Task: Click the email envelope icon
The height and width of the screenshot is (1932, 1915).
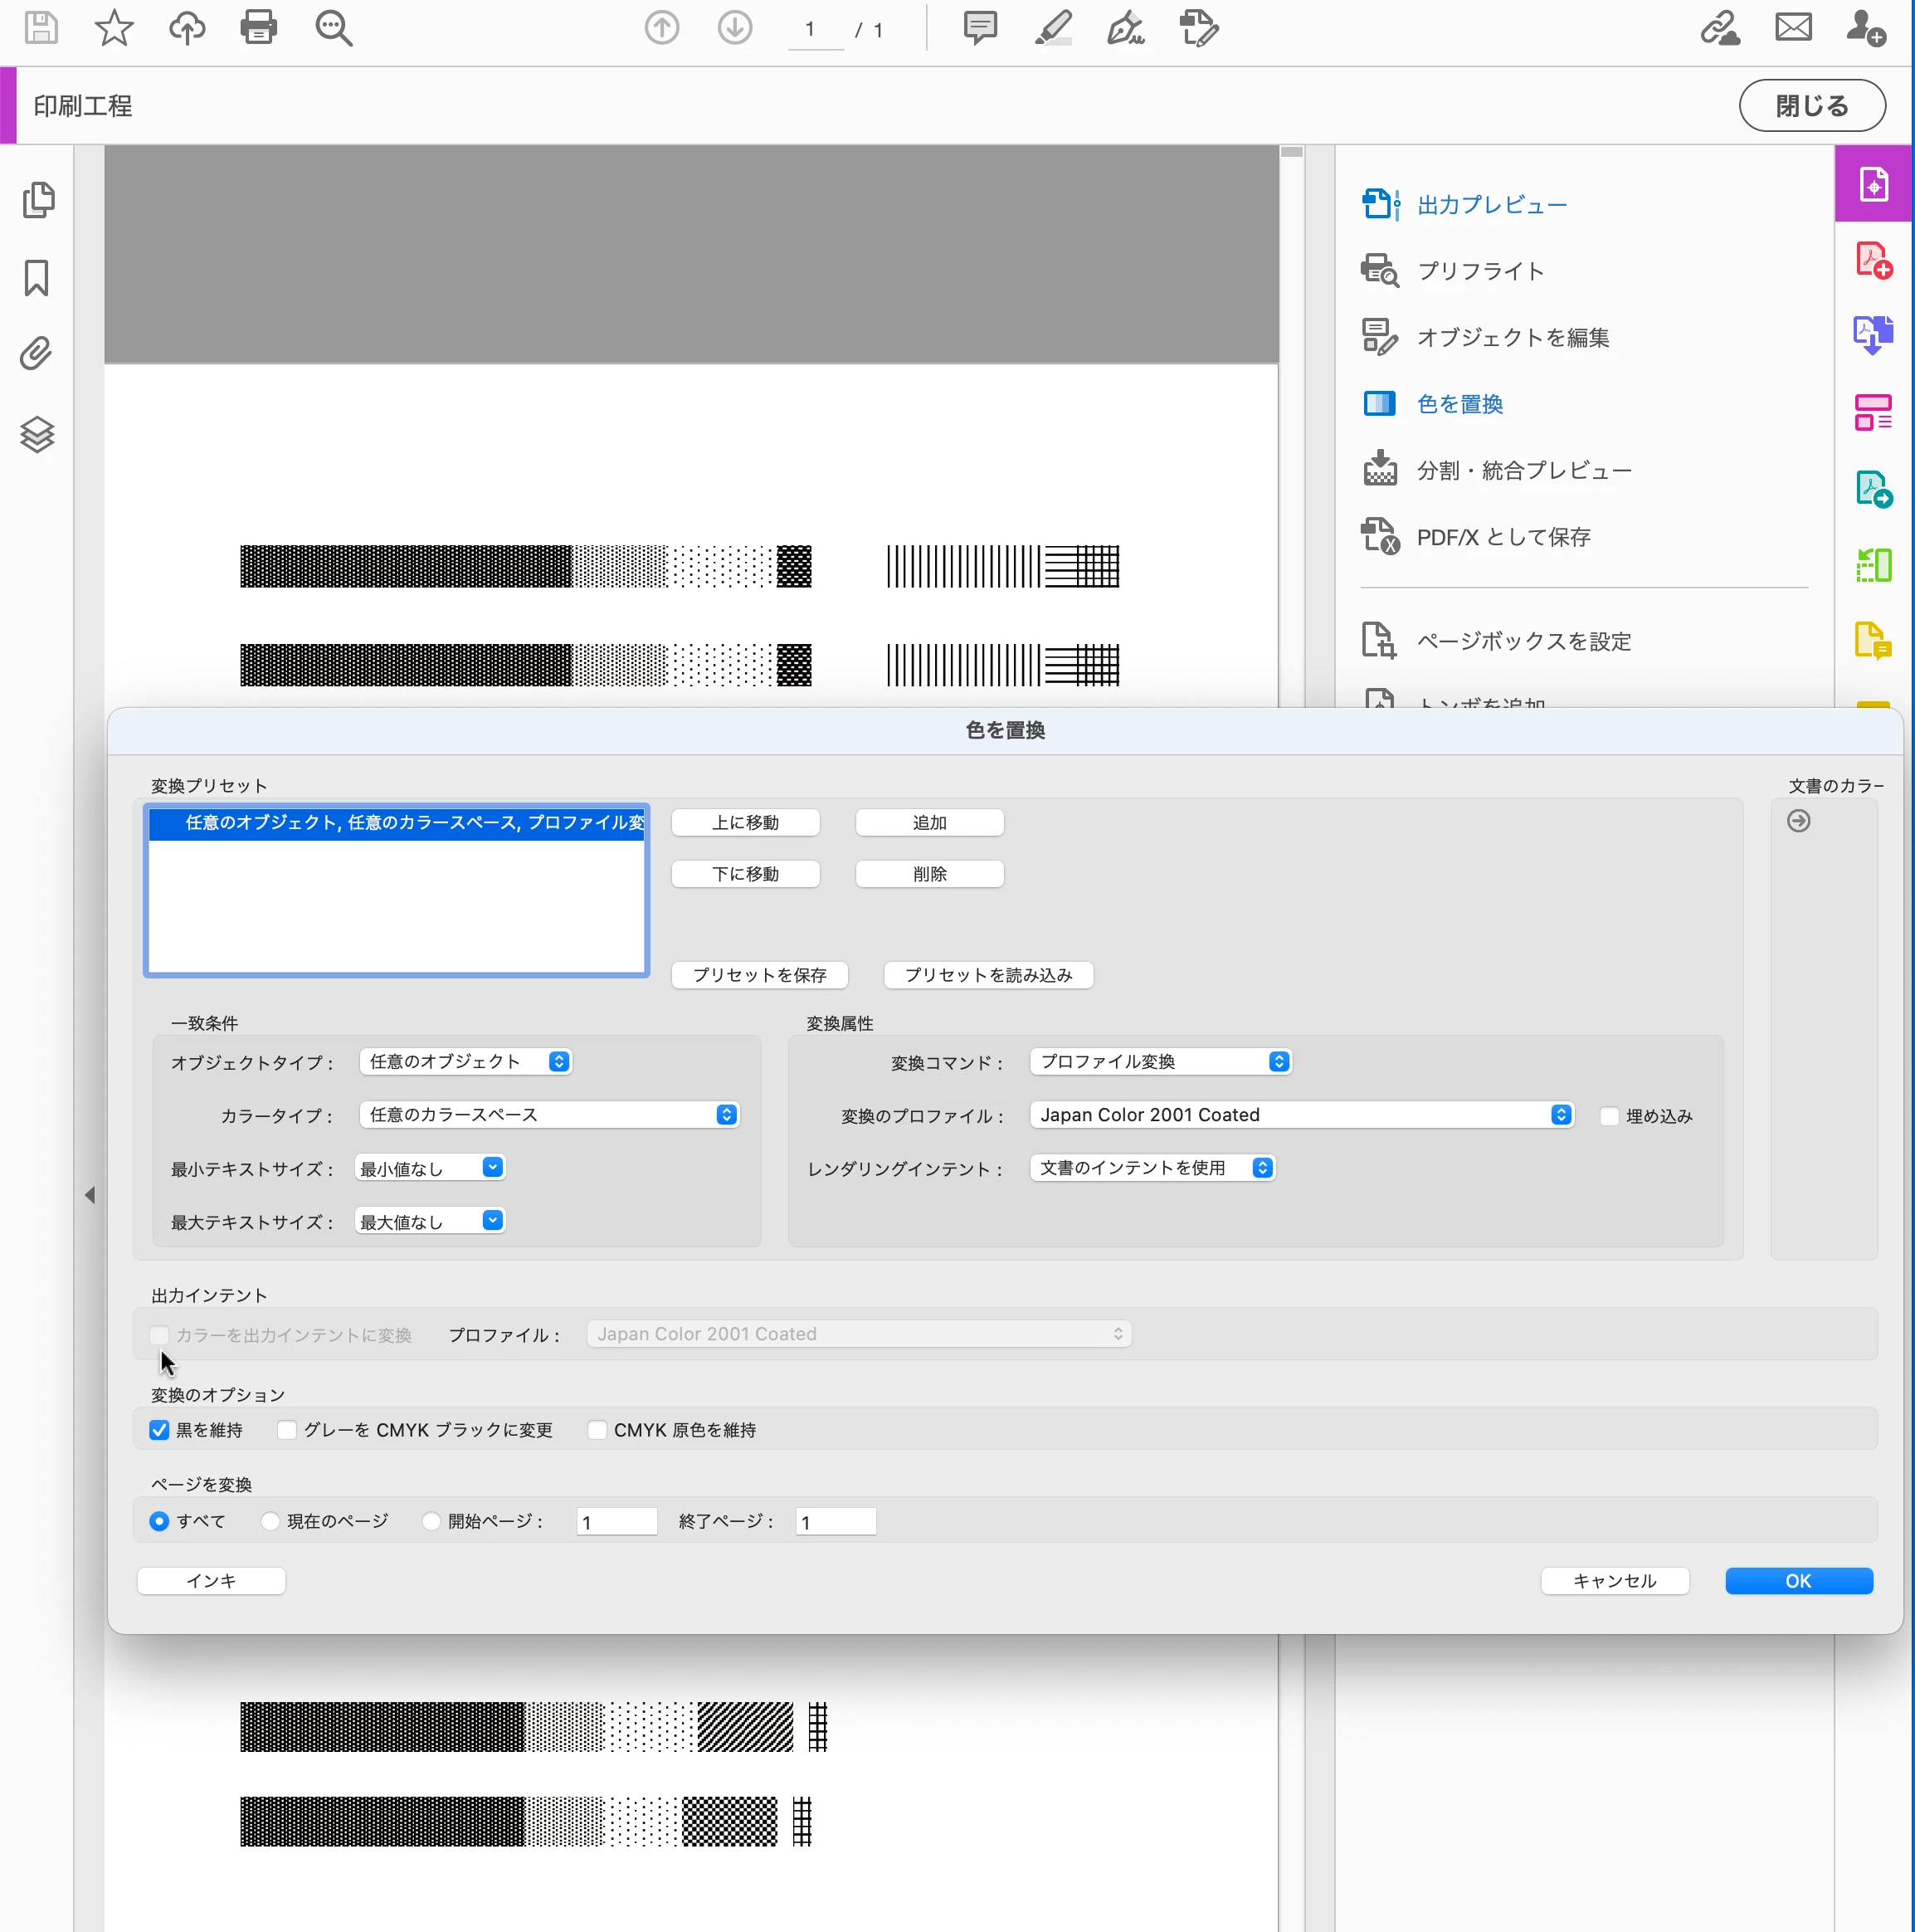Action: [1793, 28]
